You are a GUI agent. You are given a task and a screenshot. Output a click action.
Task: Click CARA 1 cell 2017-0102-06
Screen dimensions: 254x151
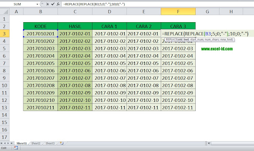[x=110, y=71]
